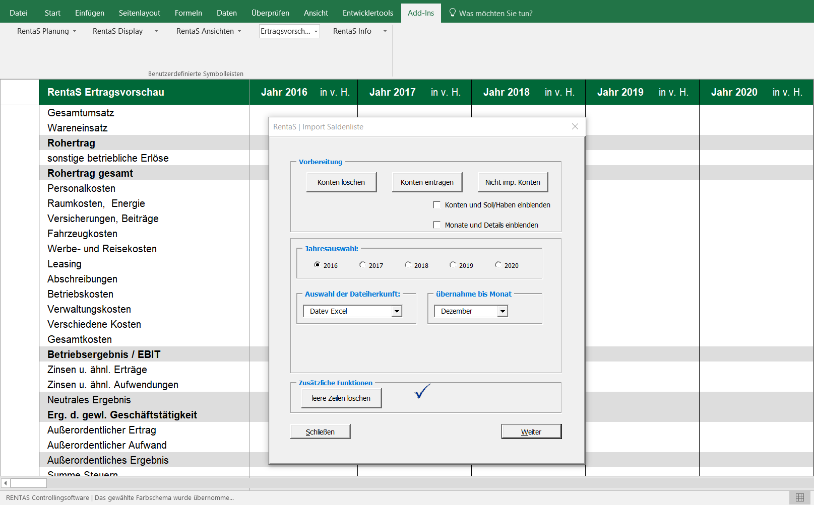Switch to the Formeln tab

coord(188,13)
